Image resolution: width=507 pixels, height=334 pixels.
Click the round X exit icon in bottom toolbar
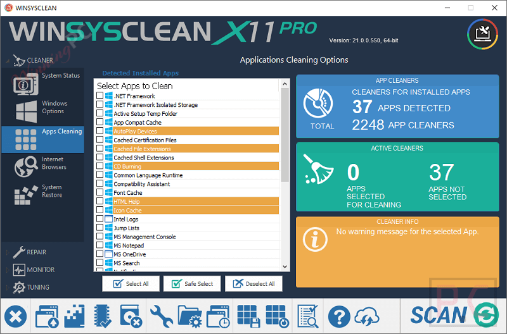coord(15,316)
